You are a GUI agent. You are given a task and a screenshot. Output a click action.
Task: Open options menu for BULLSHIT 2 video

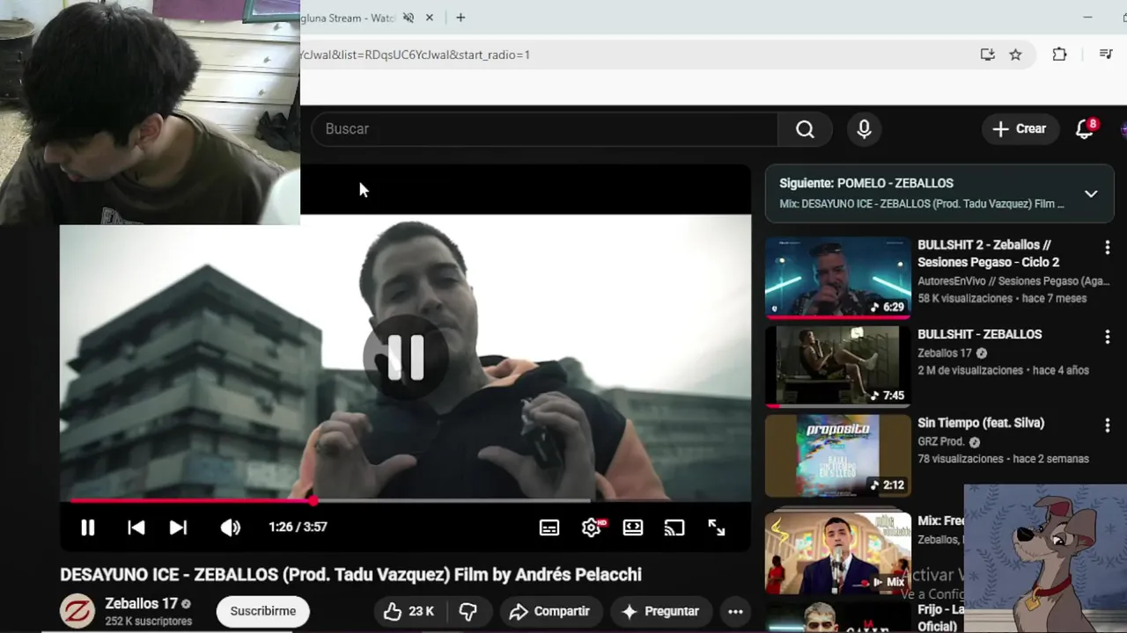(1107, 248)
